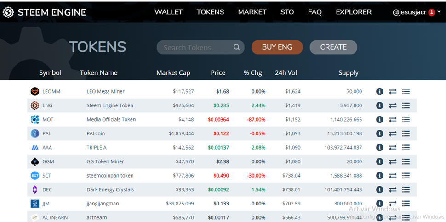This screenshot has height=222, width=446.
Task: Sort by % Chg column header
Action: (253, 73)
